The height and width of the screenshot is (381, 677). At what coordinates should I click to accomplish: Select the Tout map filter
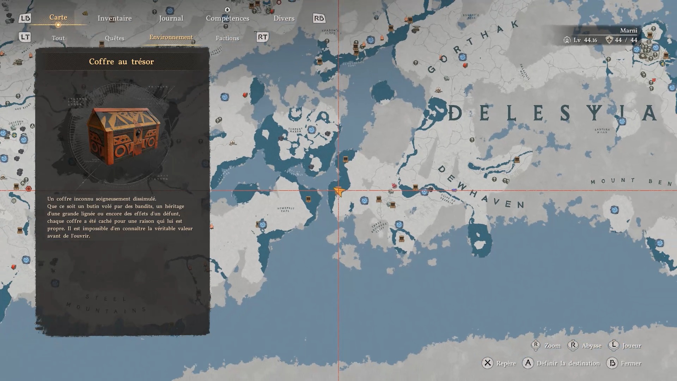pyautogui.click(x=58, y=38)
